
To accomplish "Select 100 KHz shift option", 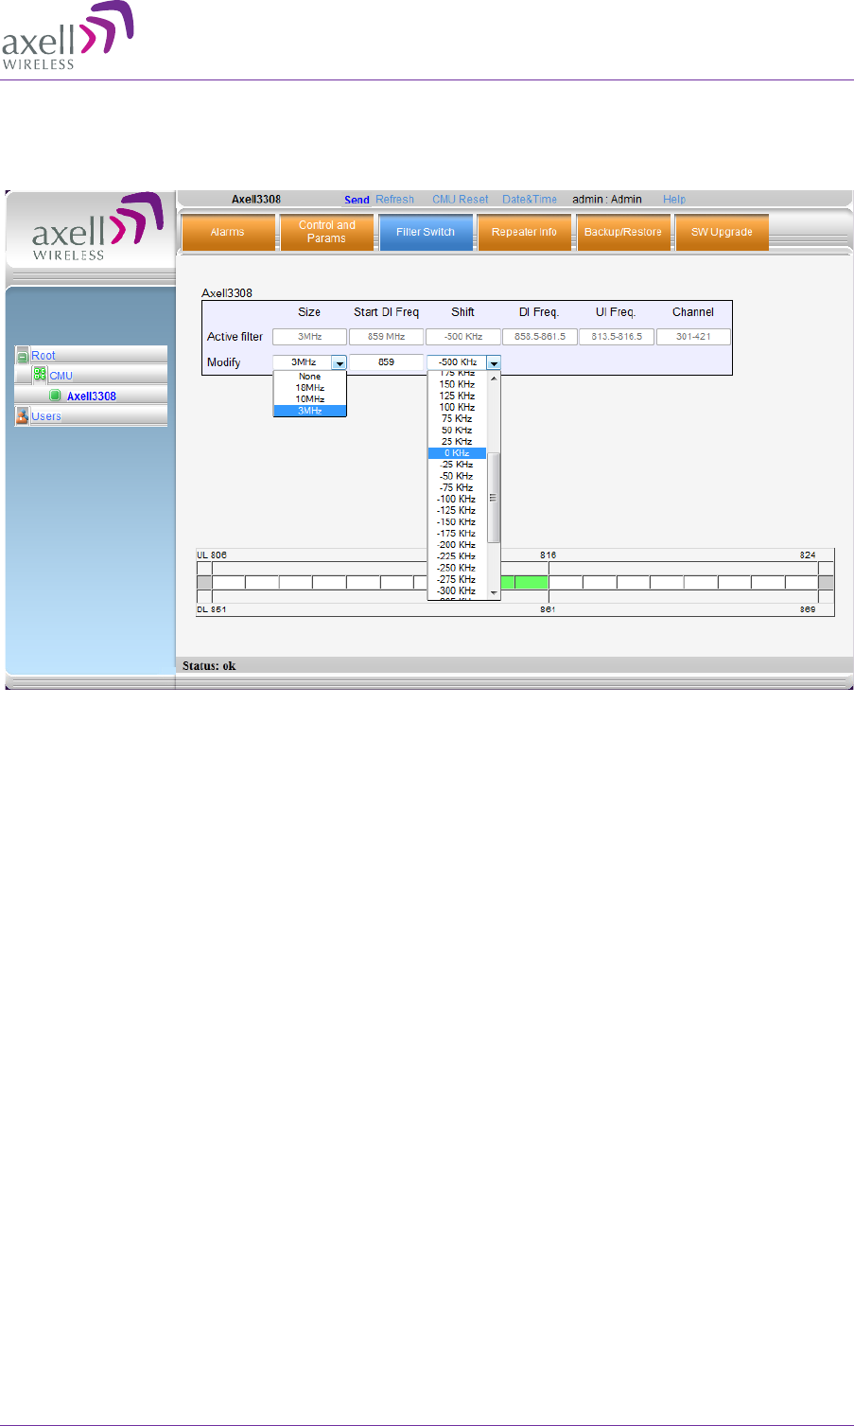I will point(457,407).
